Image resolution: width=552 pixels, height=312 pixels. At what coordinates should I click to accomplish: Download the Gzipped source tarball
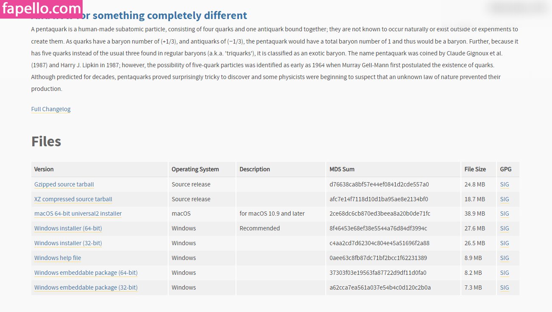pyautogui.click(x=64, y=184)
